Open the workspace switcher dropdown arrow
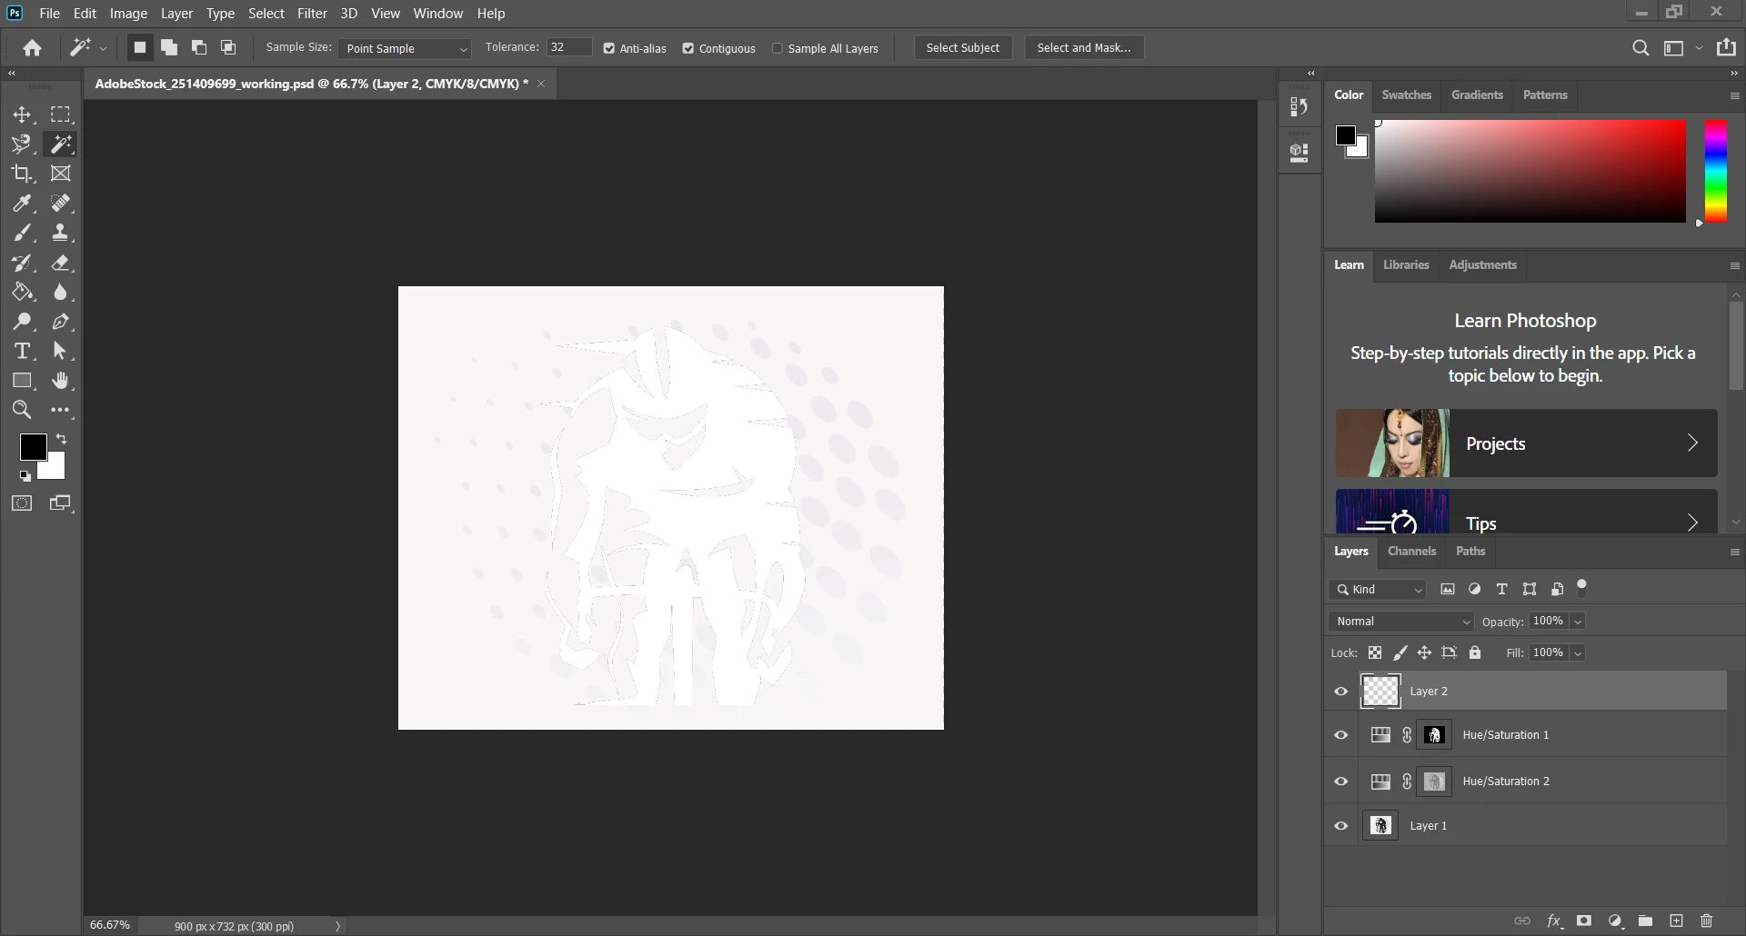Image resolution: width=1746 pixels, height=936 pixels. (x=1699, y=48)
